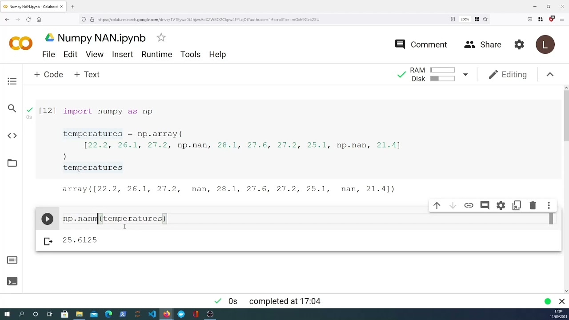Open a new browser tab

[x=72, y=7]
